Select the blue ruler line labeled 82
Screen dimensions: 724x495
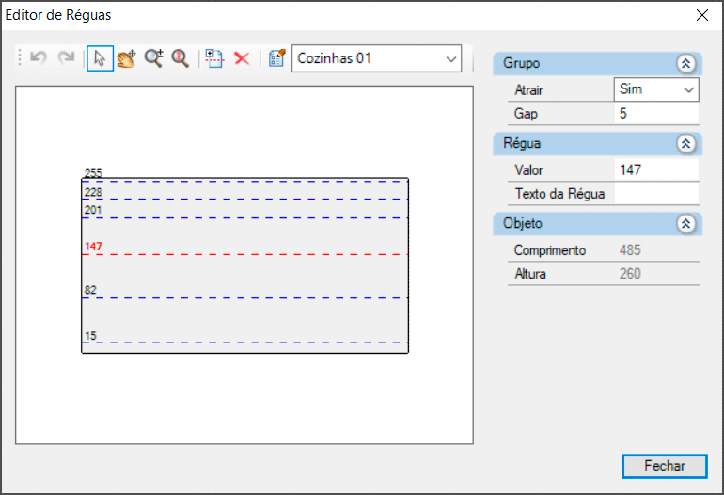tap(244, 297)
